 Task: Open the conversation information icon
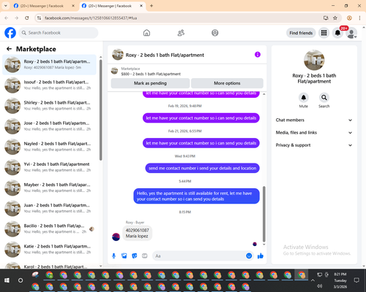pos(258,55)
